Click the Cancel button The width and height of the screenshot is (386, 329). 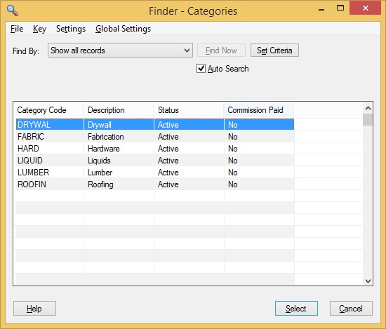351,309
